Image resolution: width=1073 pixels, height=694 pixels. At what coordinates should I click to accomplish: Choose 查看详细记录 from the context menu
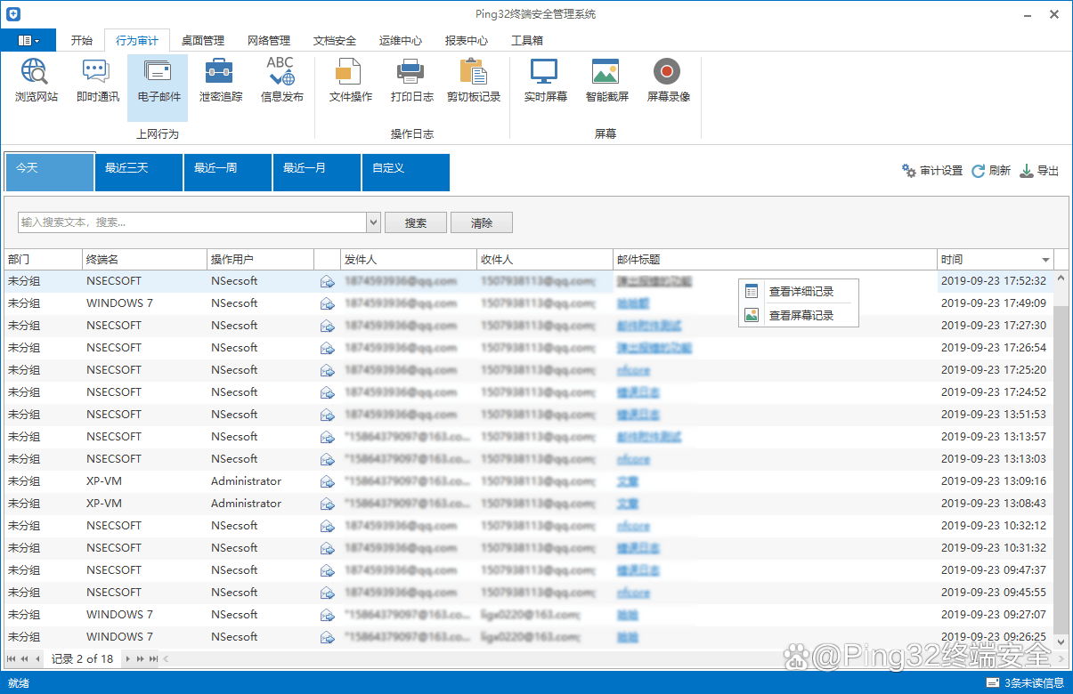tap(799, 291)
